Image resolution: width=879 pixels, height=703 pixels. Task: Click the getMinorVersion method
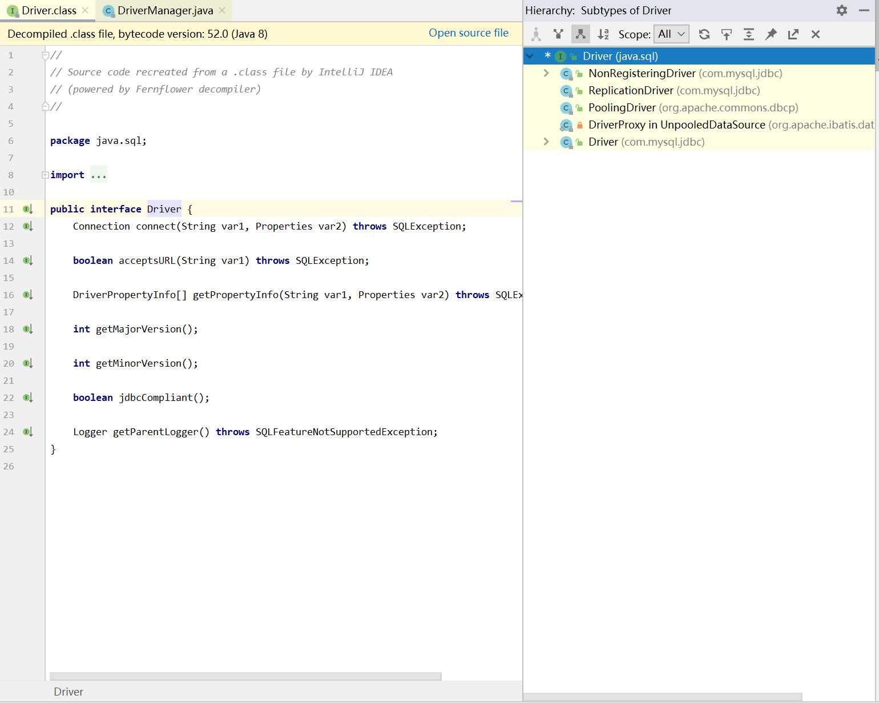pos(139,363)
